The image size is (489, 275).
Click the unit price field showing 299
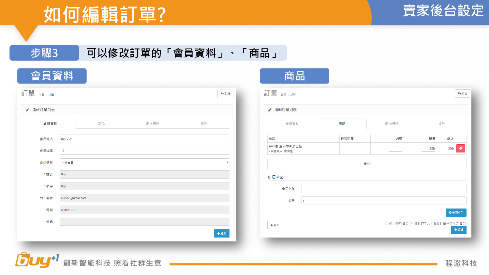pyautogui.click(x=428, y=149)
